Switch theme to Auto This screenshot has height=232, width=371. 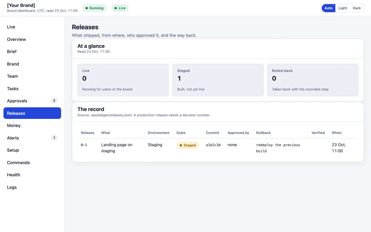point(328,8)
